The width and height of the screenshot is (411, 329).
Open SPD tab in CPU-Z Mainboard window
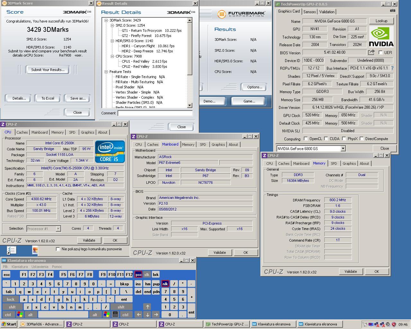[203, 145]
